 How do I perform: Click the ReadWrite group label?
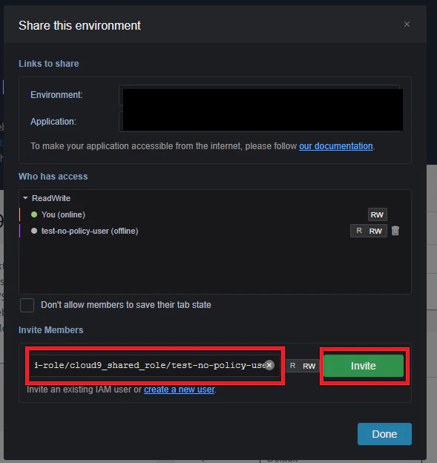pyautogui.click(x=51, y=198)
